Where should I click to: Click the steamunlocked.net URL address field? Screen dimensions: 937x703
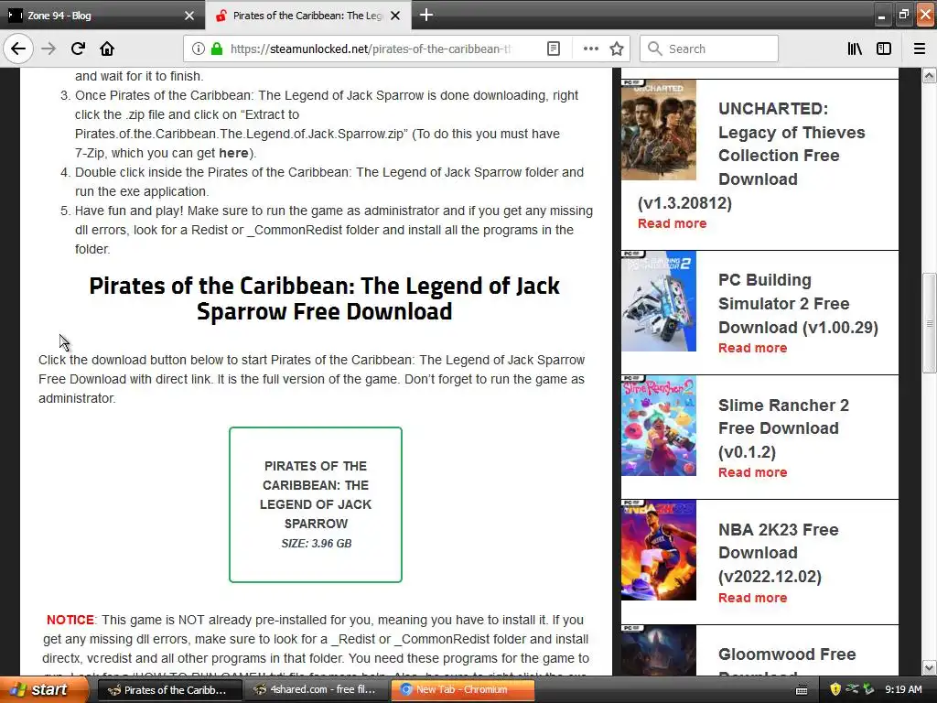(x=371, y=49)
